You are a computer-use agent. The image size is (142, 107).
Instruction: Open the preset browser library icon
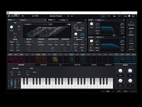point(23,16)
